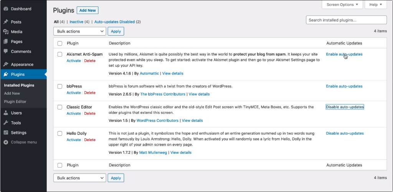The image size is (393, 192).
Task: Click the Tools wrench icon
Action: click(6, 123)
